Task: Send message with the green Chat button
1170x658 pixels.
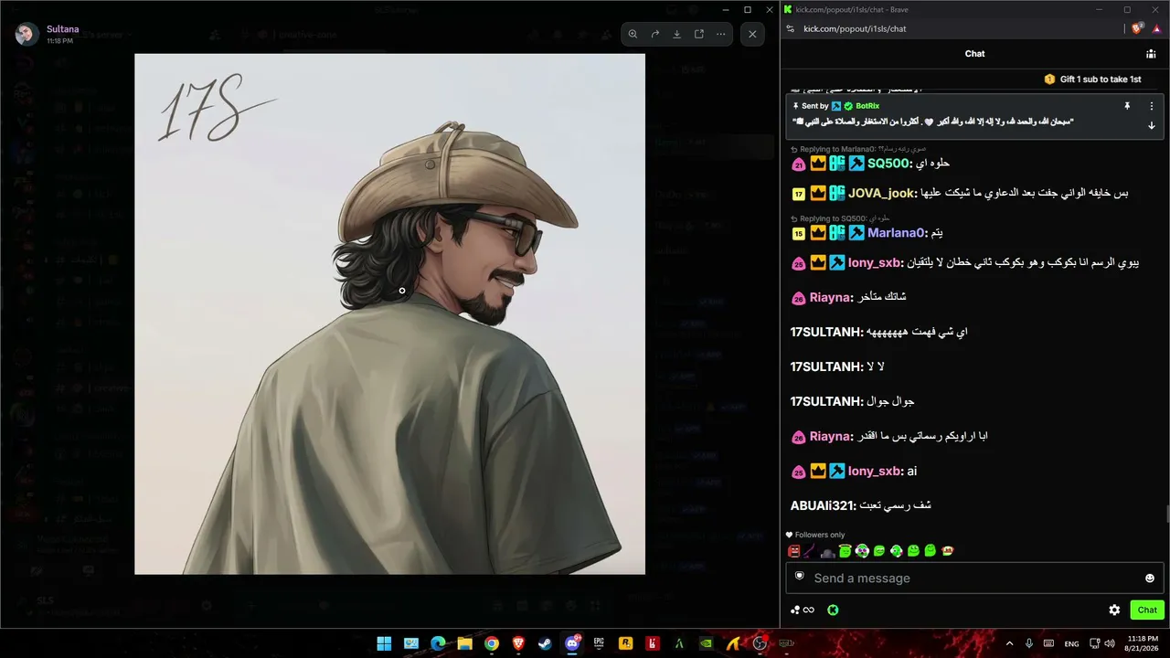Action: click(x=1147, y=610)
